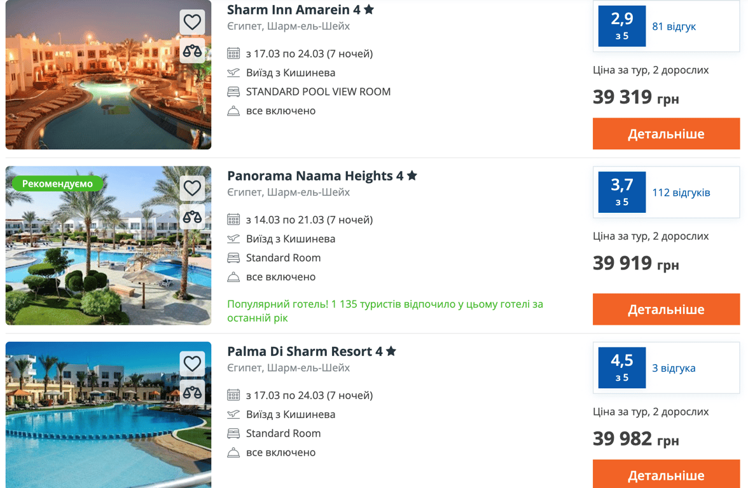Click calendar icon in Sharm Inn Amarein listing

pos(233,54)
